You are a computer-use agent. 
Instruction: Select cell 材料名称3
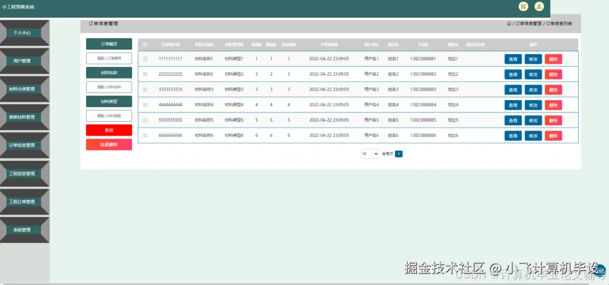(x=204, y=90)
